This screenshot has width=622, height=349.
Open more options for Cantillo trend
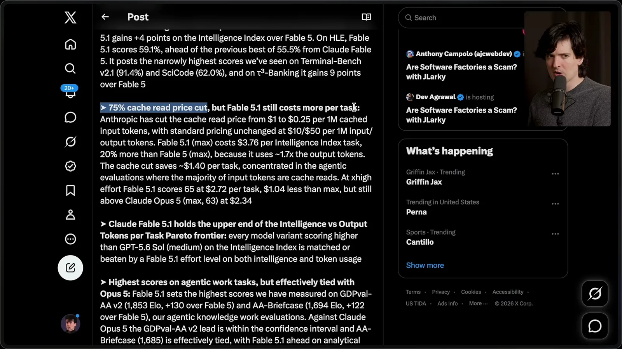pyautogui.click(x=555, y=234)
